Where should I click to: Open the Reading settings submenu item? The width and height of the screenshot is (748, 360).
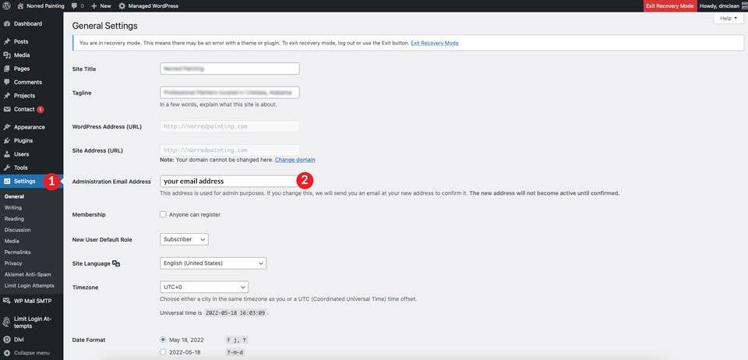click(14, 219)
